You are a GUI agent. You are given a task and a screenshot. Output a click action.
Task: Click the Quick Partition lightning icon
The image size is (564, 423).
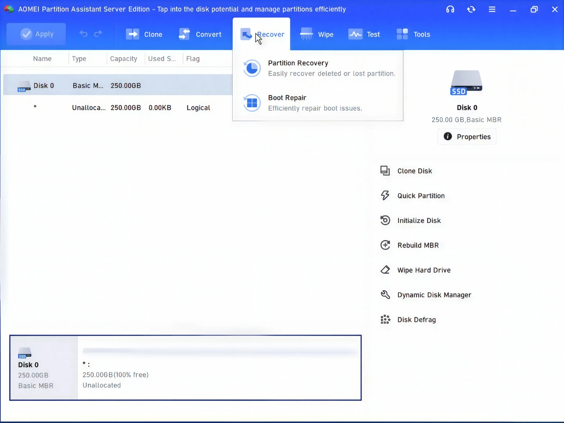(x=385, y=195)
